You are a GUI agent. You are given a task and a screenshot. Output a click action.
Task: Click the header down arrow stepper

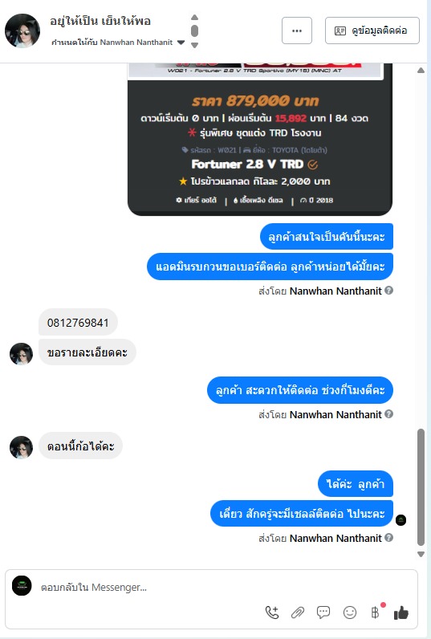(x=195, y=45)
